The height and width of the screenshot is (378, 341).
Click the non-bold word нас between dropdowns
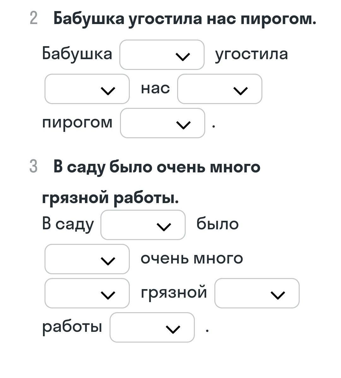[155, 89]
